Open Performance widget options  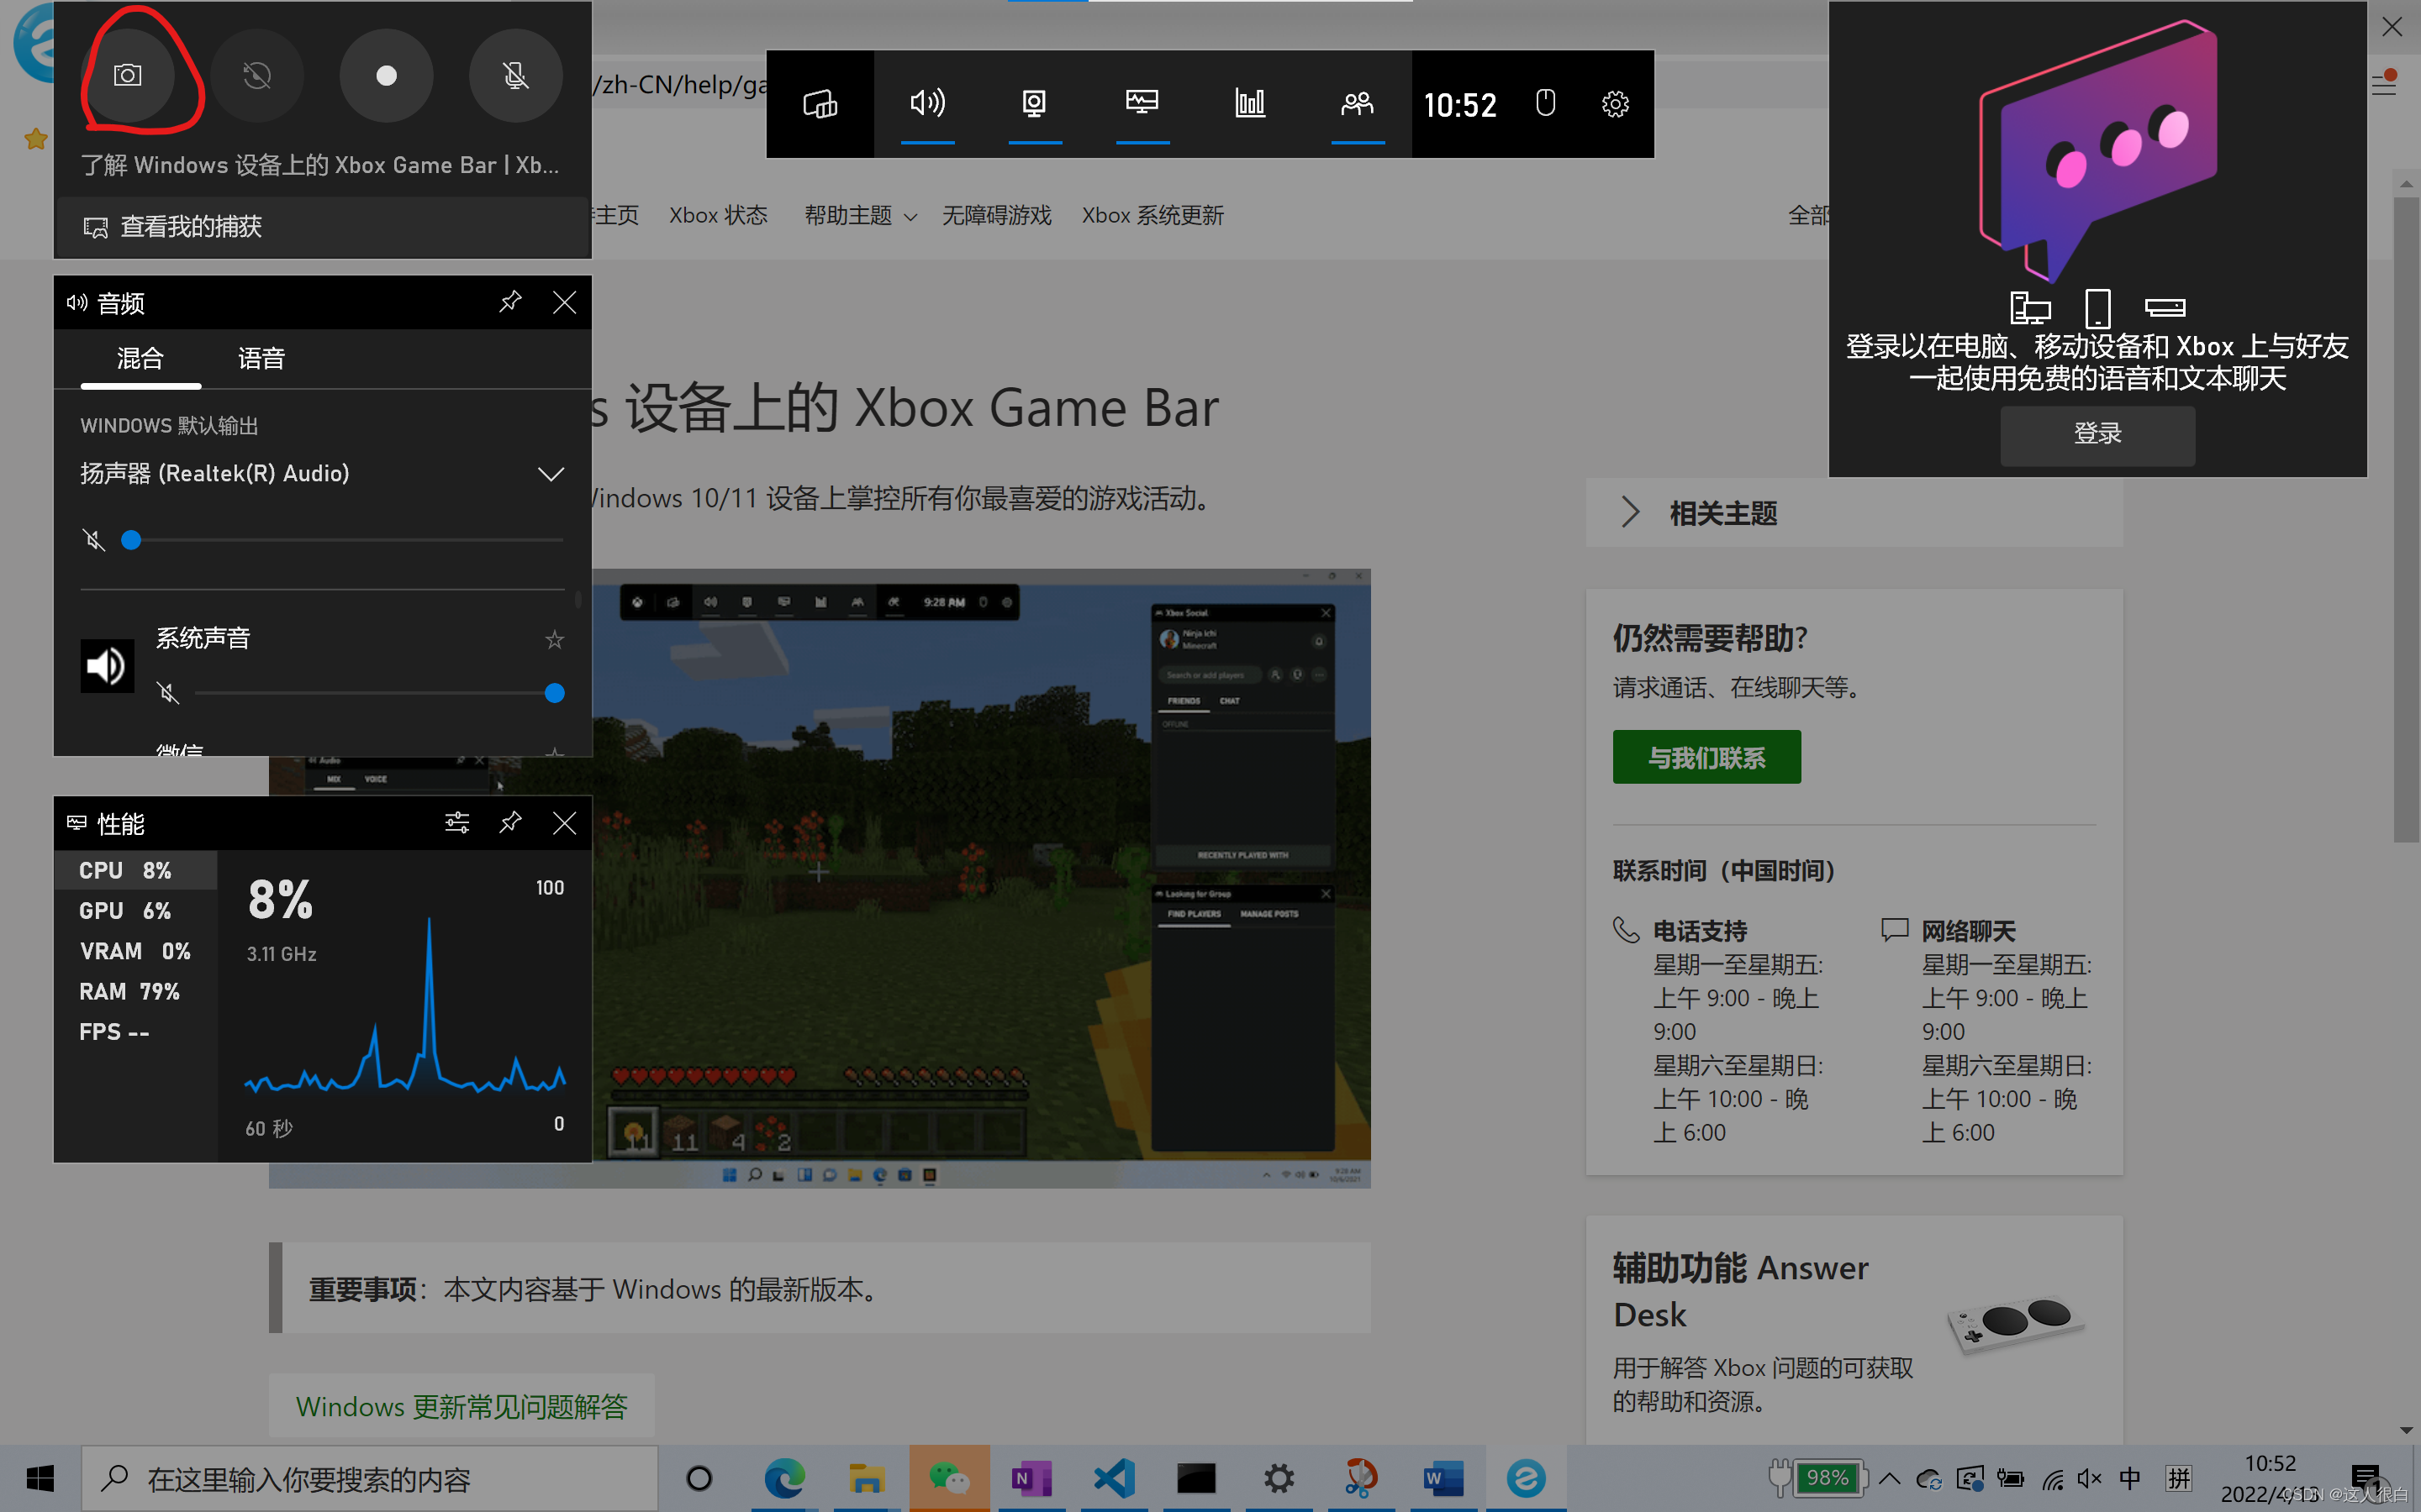(456, 823)
